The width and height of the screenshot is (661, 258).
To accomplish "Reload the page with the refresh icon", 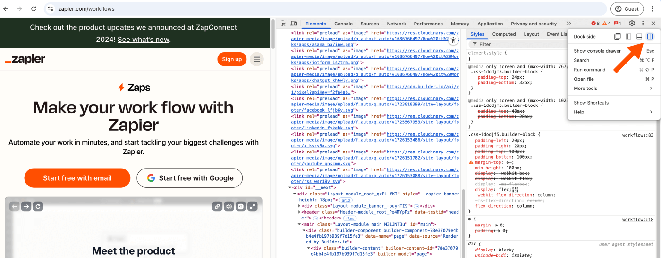I will point(34,9).
